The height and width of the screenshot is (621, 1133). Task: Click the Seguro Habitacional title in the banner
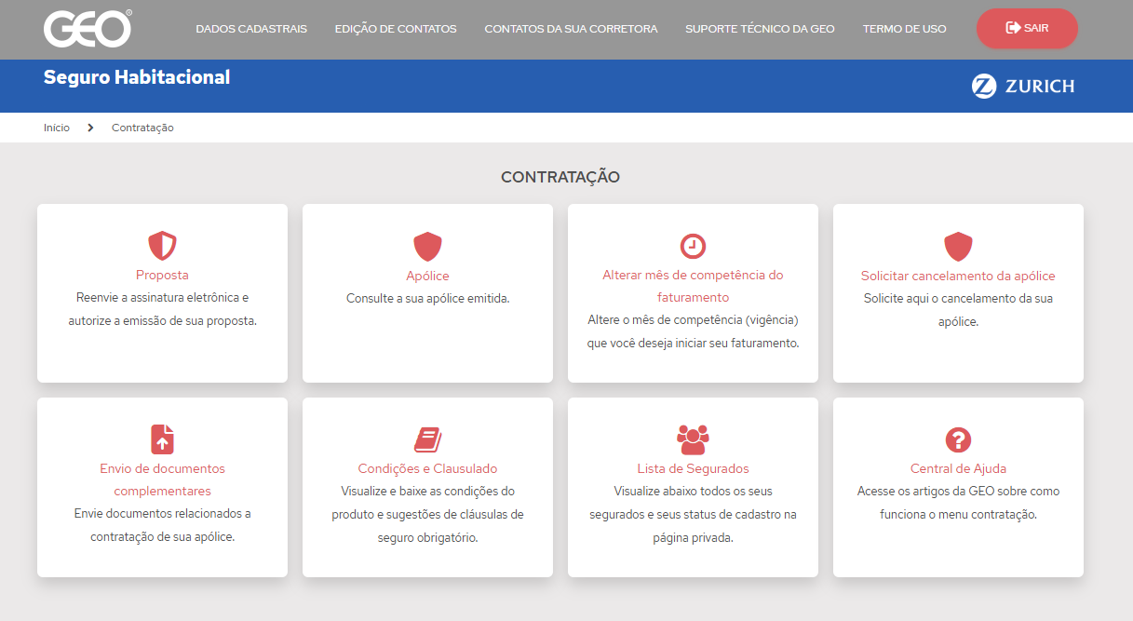pos(137,77)
